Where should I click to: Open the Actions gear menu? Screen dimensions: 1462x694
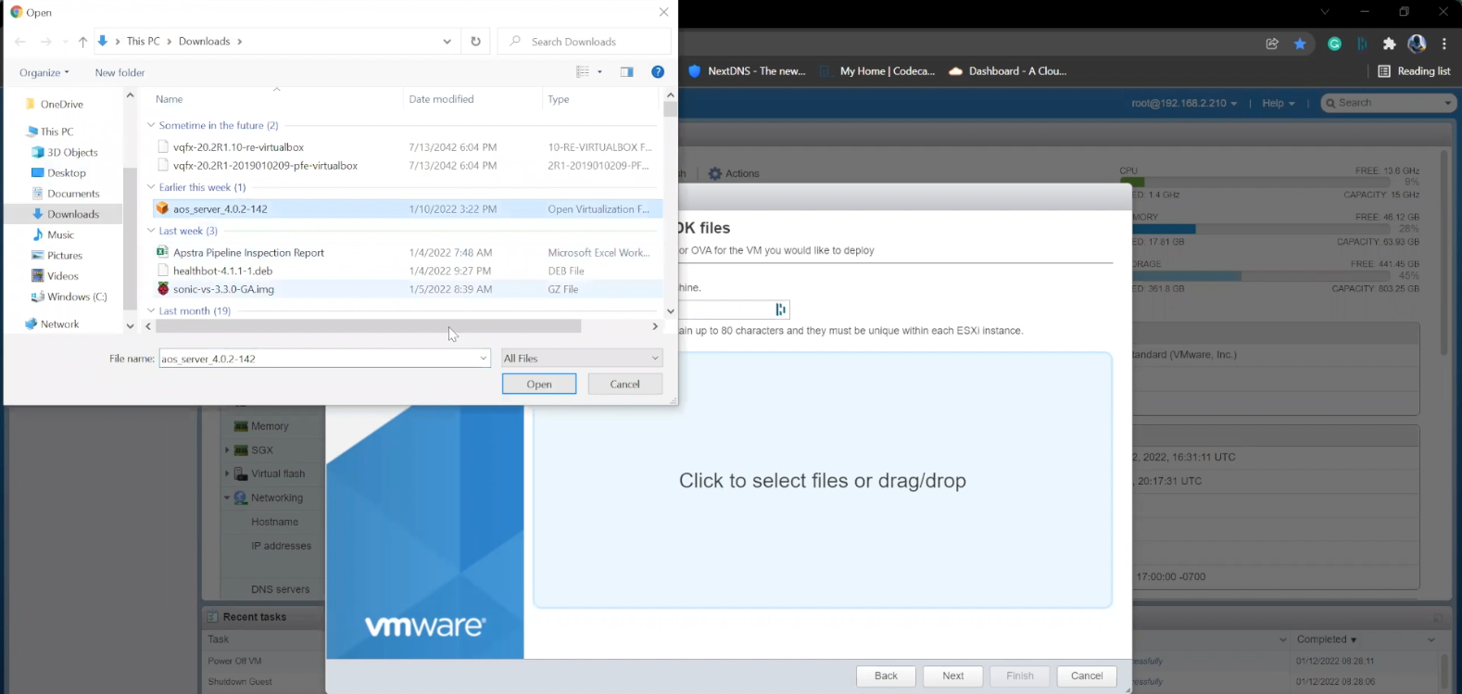pos(734,173)
